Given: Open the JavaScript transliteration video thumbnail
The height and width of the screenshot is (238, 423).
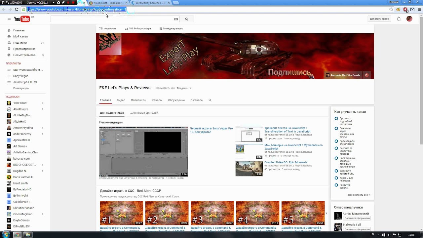Looking at the screenshot, I should (249, 134).
